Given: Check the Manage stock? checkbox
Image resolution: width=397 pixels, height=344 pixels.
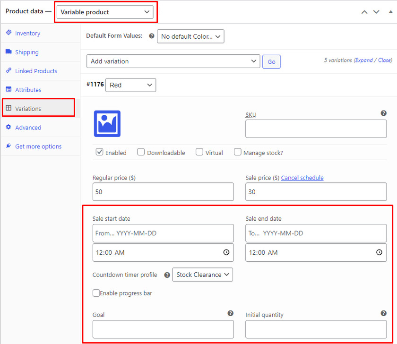Looking at the screenshot, I should click(x=237, y=152).
